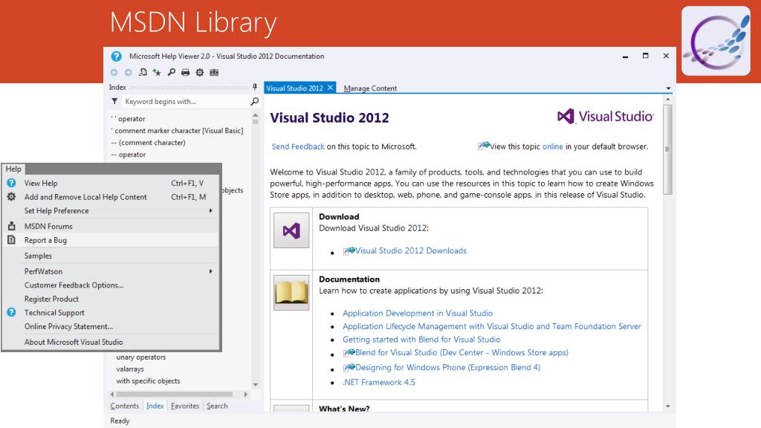Pin the Index panel with pushpin icon

pos(255,88)
